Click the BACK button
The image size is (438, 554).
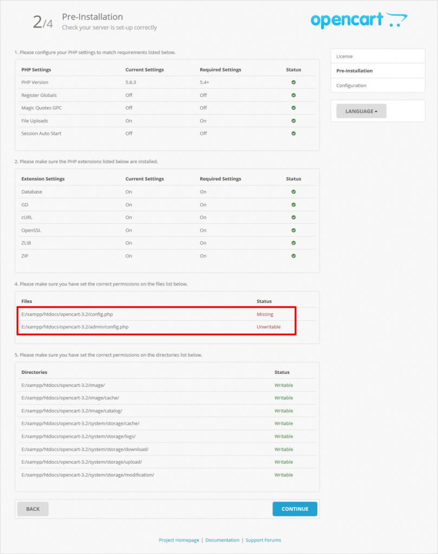[x=32, y=509]
